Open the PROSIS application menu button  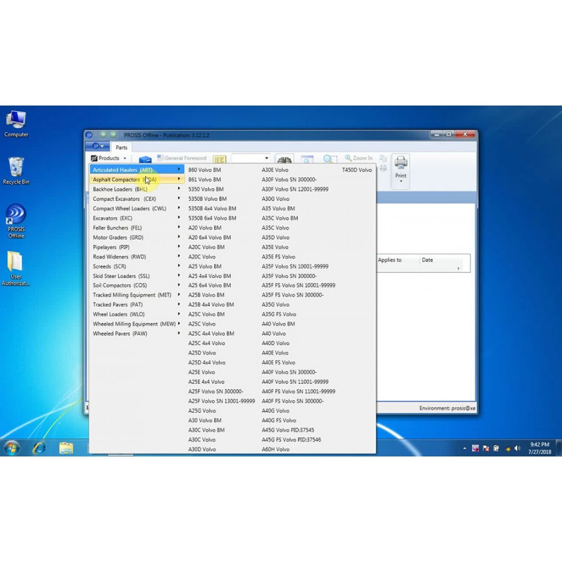click(97, 146)
